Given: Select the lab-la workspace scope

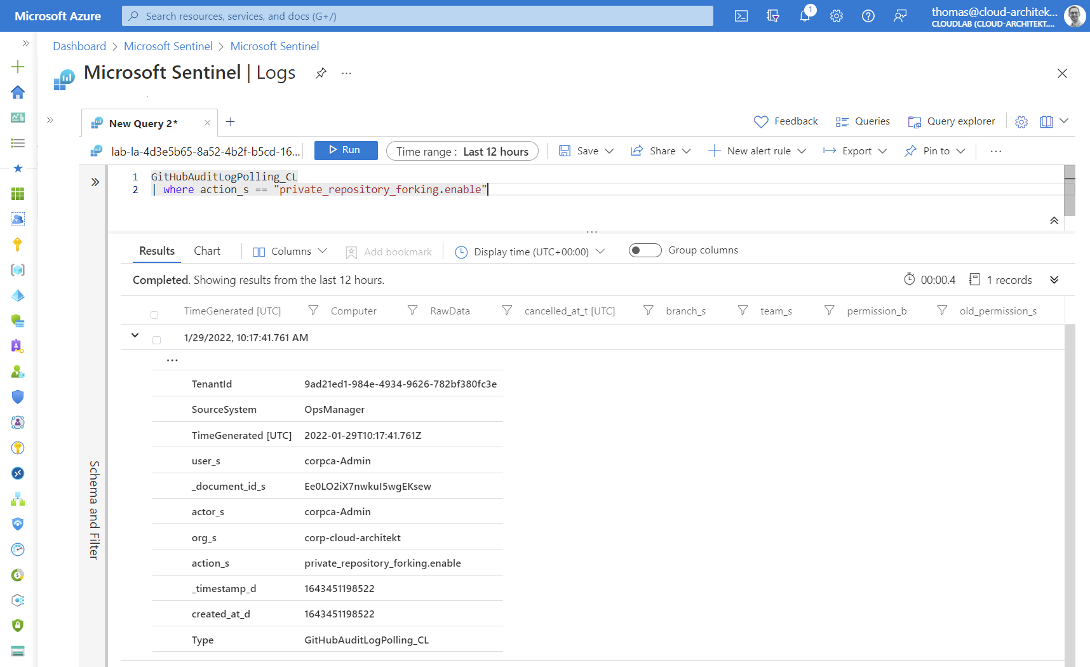Looking at the screenshot, I should tap(196, 151).
